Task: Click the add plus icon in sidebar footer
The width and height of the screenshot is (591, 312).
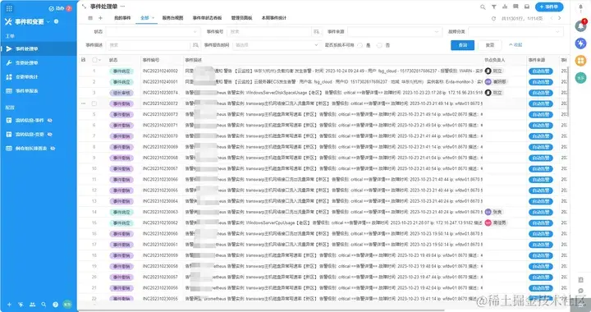Action: click(9, 305)
